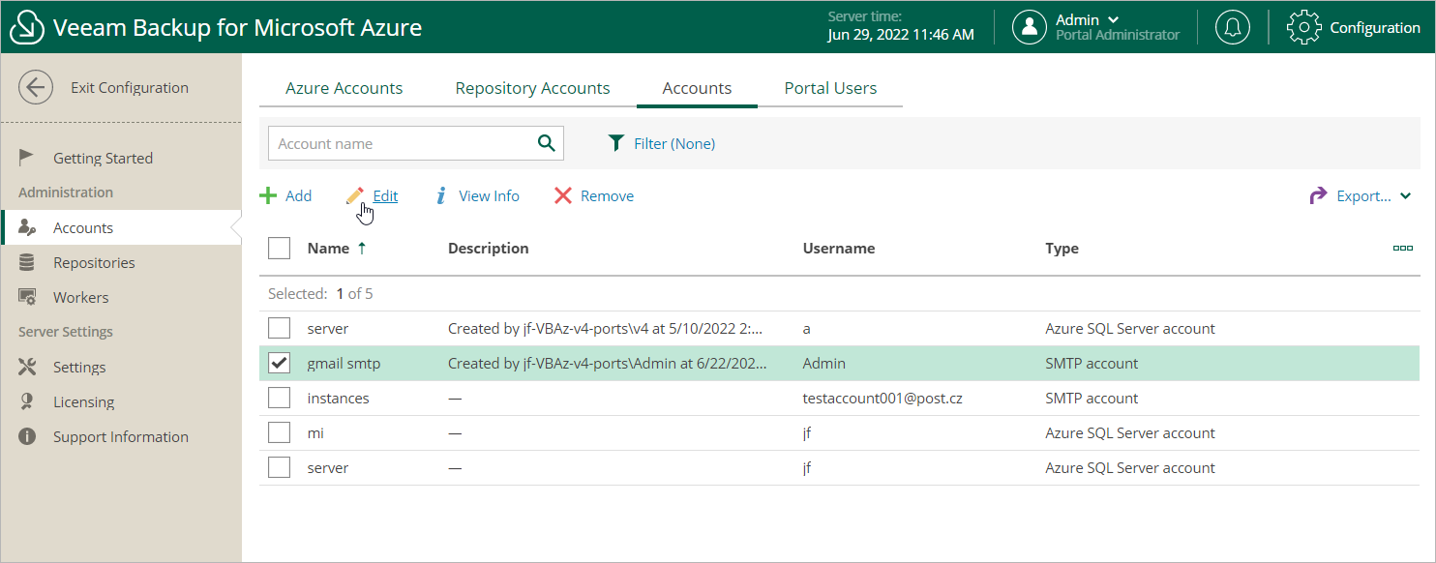1436x563 pixels.
Task: Click the green Add plus icon
Action: pos(268,196)
